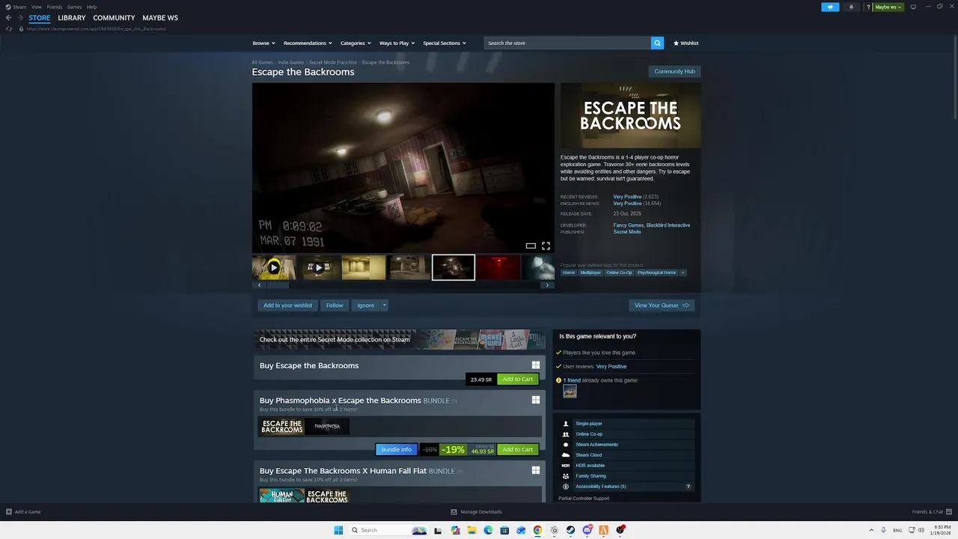Expand the Categories menu
The image size is (958, 539).
356,43
